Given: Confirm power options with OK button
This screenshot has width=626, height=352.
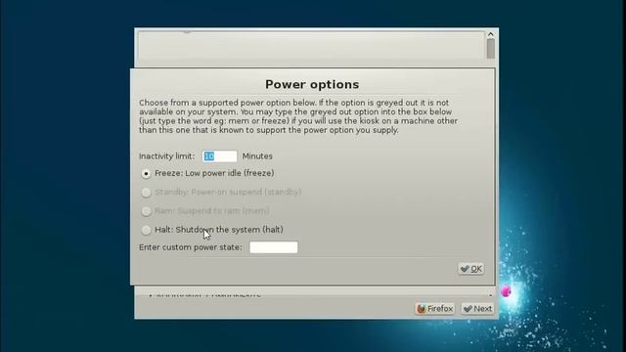Looking at the screenshot, I should [x=471, y=269].
